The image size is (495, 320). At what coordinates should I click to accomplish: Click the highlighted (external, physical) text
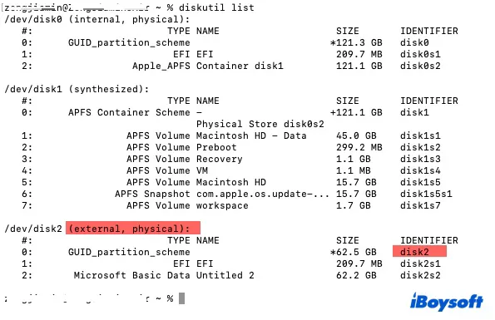click(x=133, y=228)
